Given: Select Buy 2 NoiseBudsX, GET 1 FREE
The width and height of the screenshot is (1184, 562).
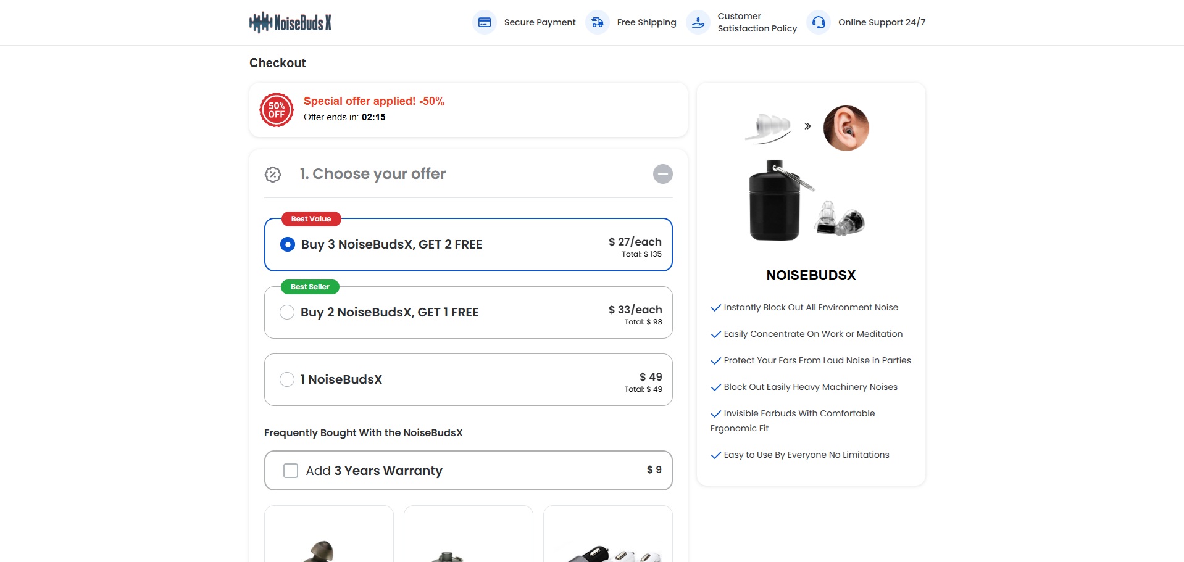Looking at the screenshot, I should click(287, 312).
